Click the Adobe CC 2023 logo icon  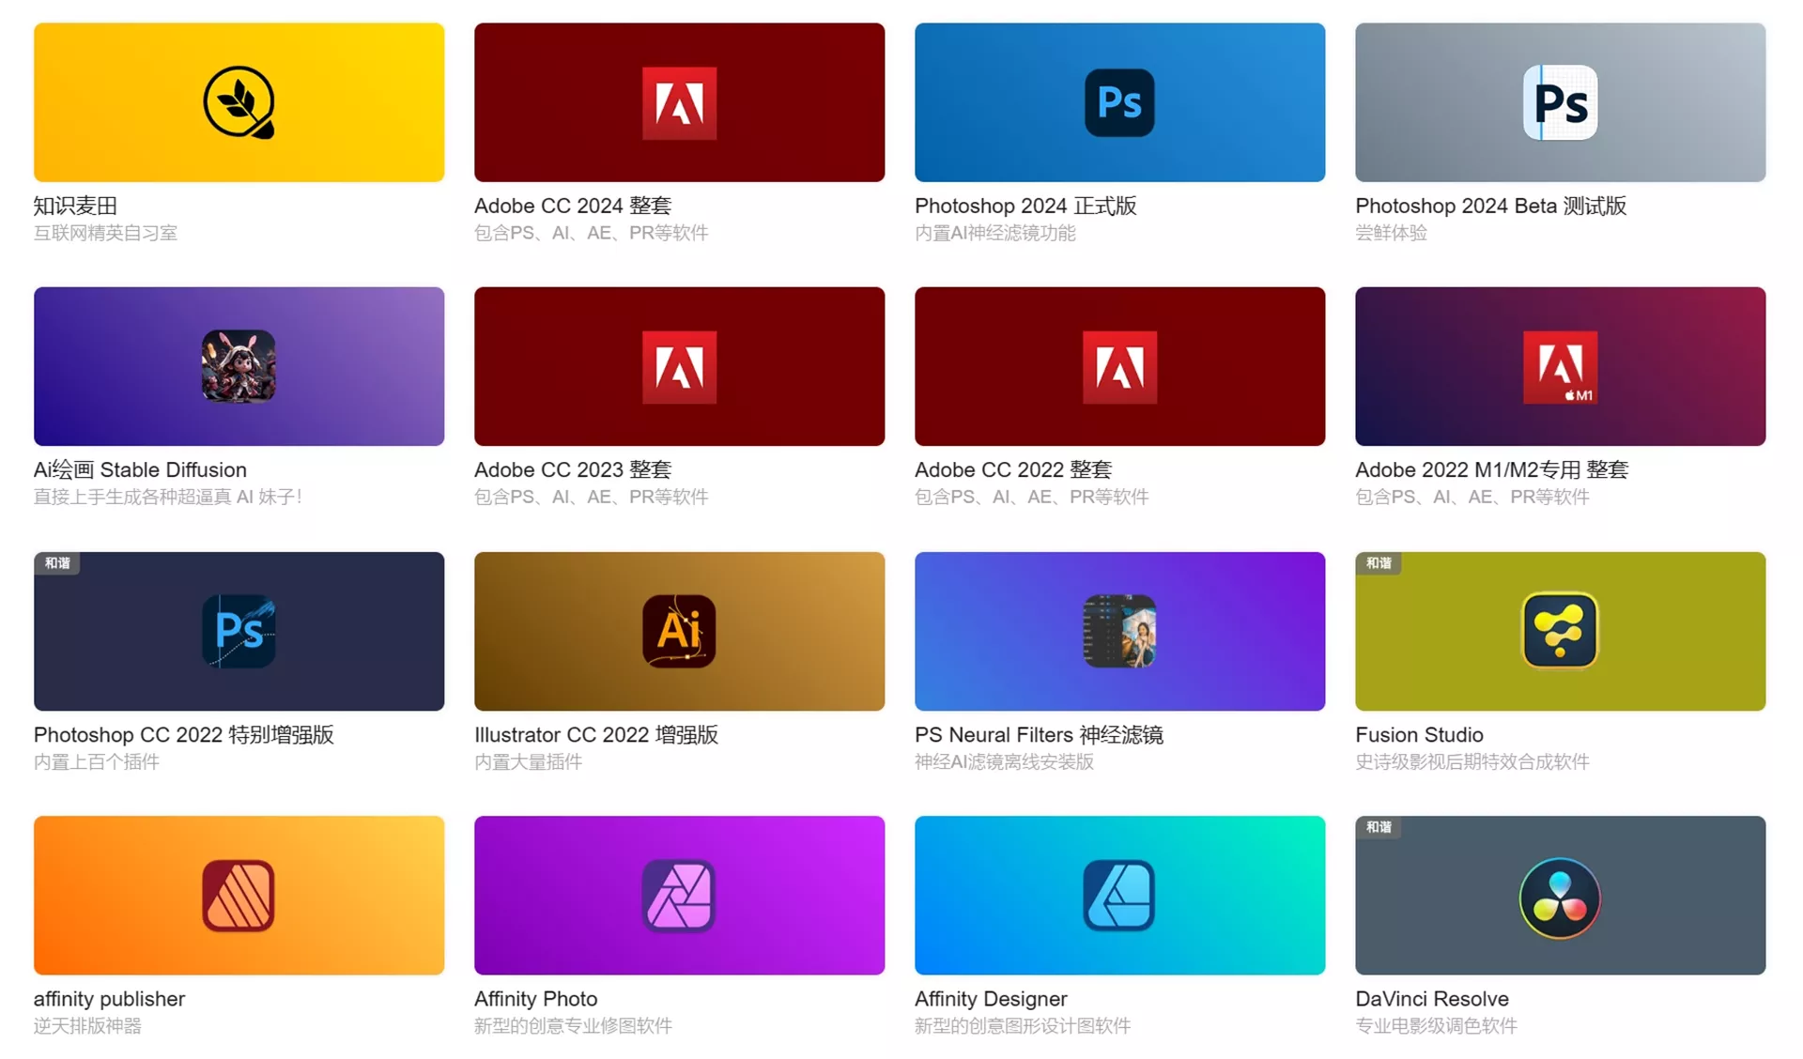[x=679, y=366]
